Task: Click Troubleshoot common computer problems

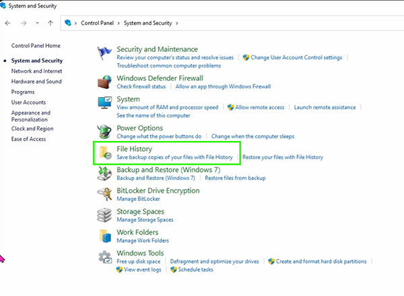Action: coord(168,65)
